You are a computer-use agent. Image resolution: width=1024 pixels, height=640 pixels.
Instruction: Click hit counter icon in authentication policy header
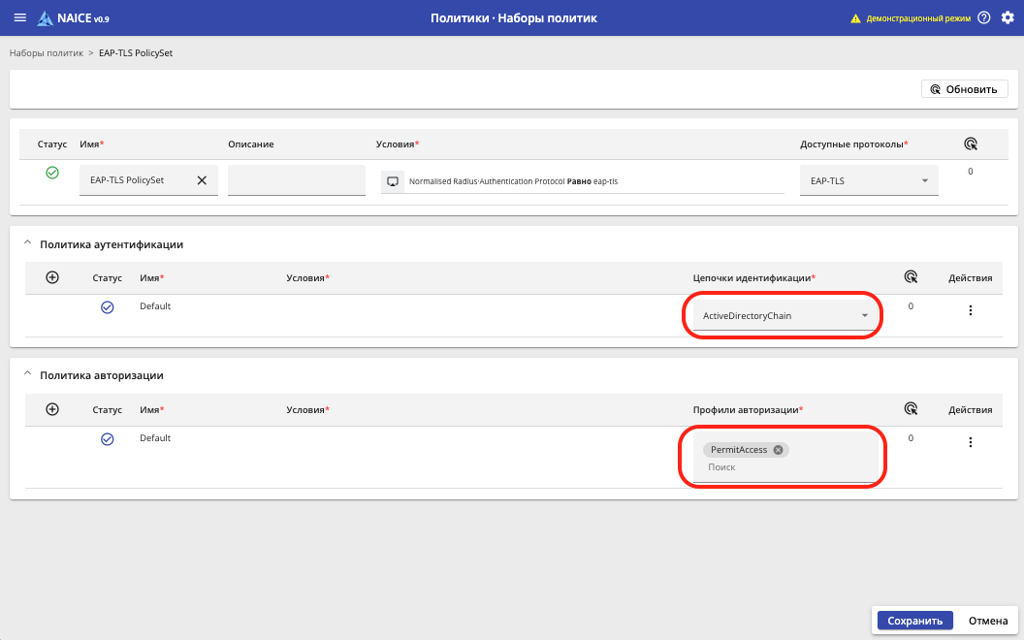[911, 277]
